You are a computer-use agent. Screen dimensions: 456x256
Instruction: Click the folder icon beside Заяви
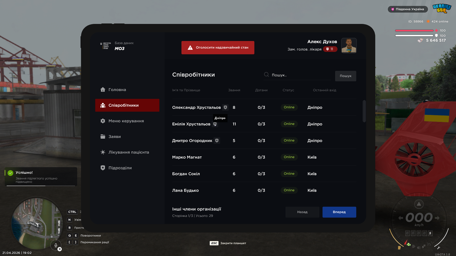click(103, 137)
